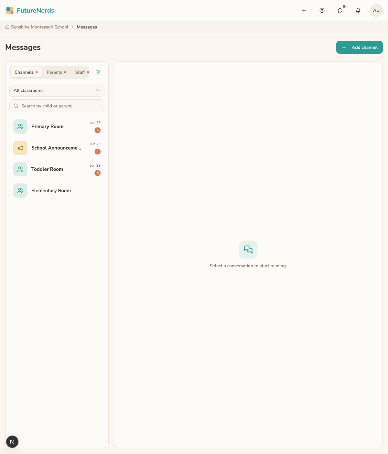Click the home icon in breadcrumb
The image size is (388, 454).
(x=7, y=27)
